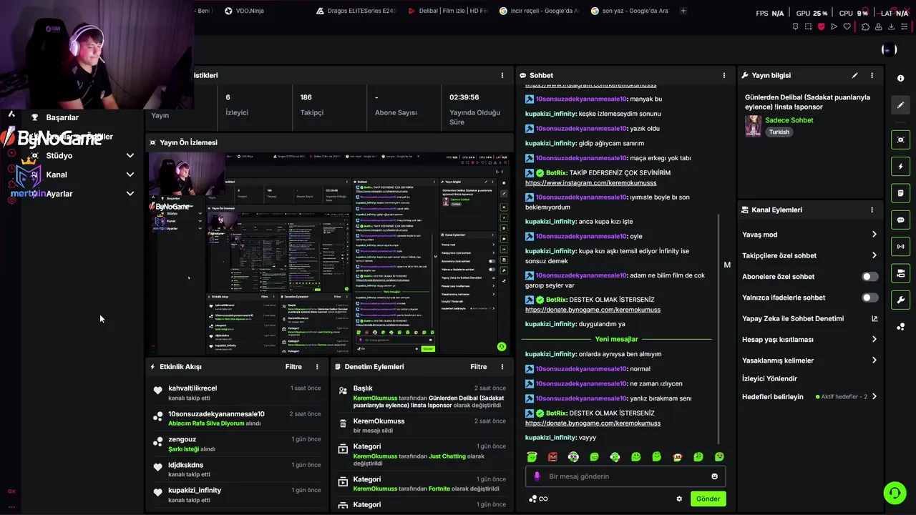Open the three-dot menu of Etkinlik Akışı panel
This screenshot has width=916, height=515.
[317, 366]
